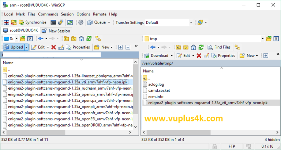Go back in the local panel
This screenshot has height=150, width=281.
click(x=41, y=38)
